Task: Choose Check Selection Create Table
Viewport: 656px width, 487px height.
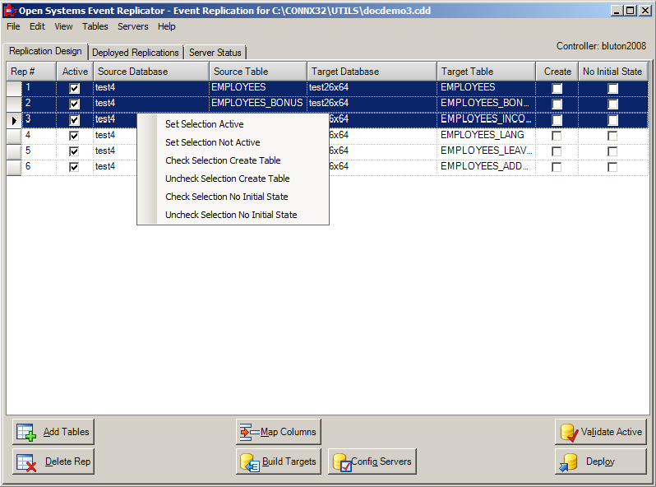Action: (x=233, y=160)
